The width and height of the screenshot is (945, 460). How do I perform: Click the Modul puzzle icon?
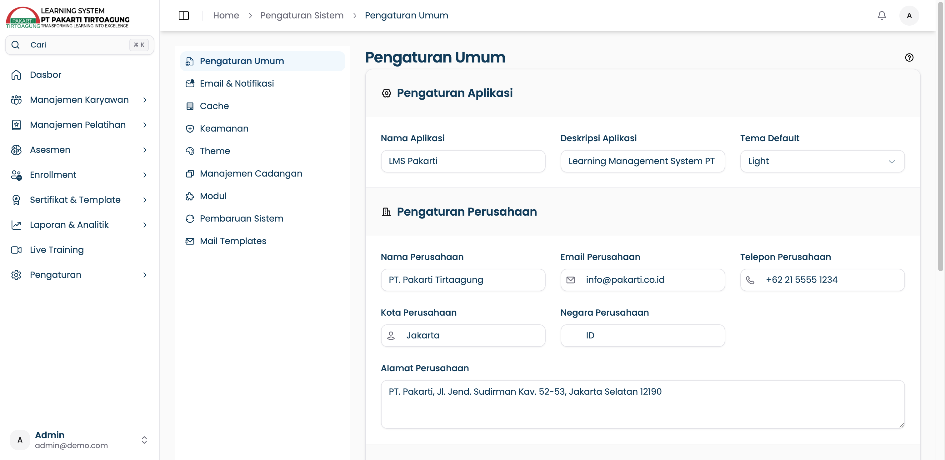pos(190,196)
